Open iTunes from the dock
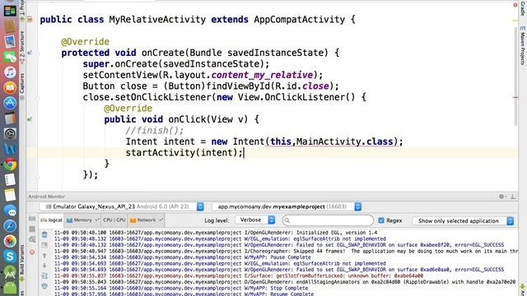Screen dimensions: 527x296 (10, 72)
